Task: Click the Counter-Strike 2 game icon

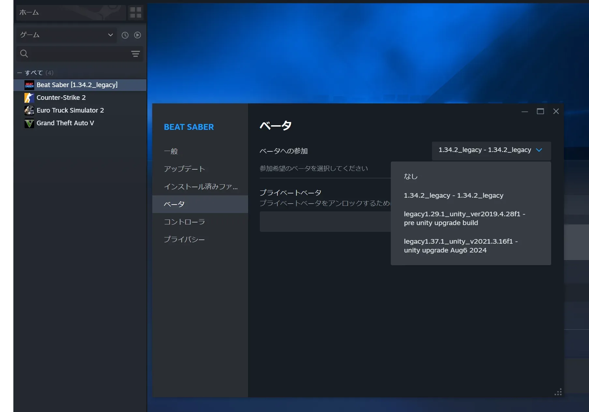Action: click(x=29, y=98)
